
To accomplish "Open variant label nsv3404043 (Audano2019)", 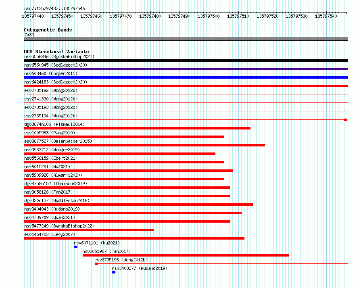I will point(52,209).
